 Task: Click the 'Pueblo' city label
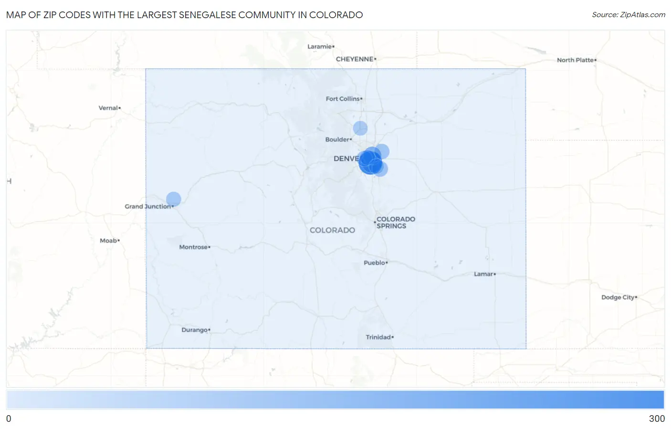374,262
